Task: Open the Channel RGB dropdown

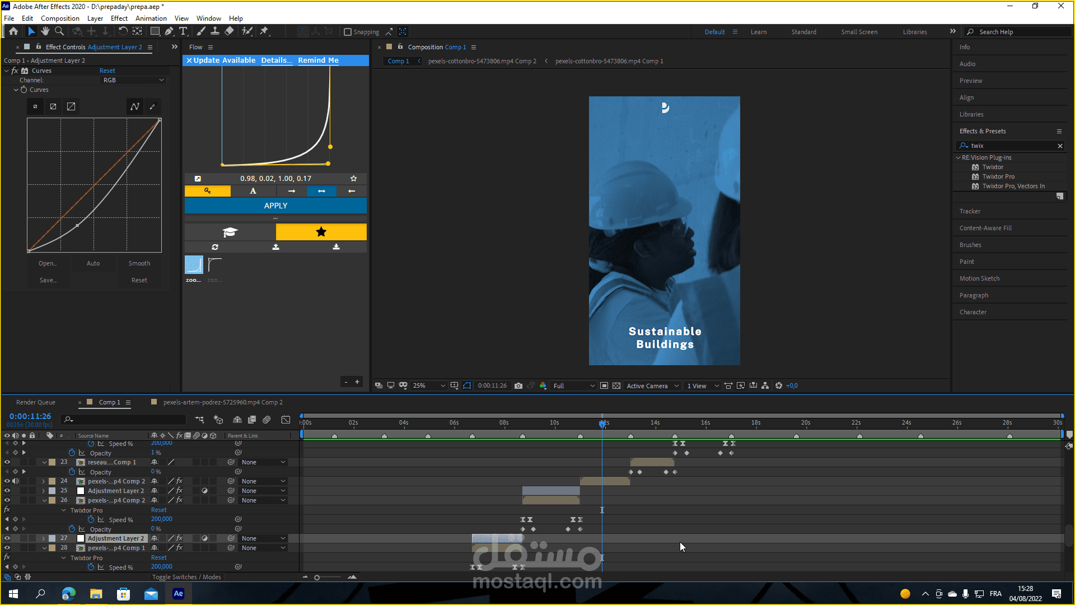Action: coord(133,80)
